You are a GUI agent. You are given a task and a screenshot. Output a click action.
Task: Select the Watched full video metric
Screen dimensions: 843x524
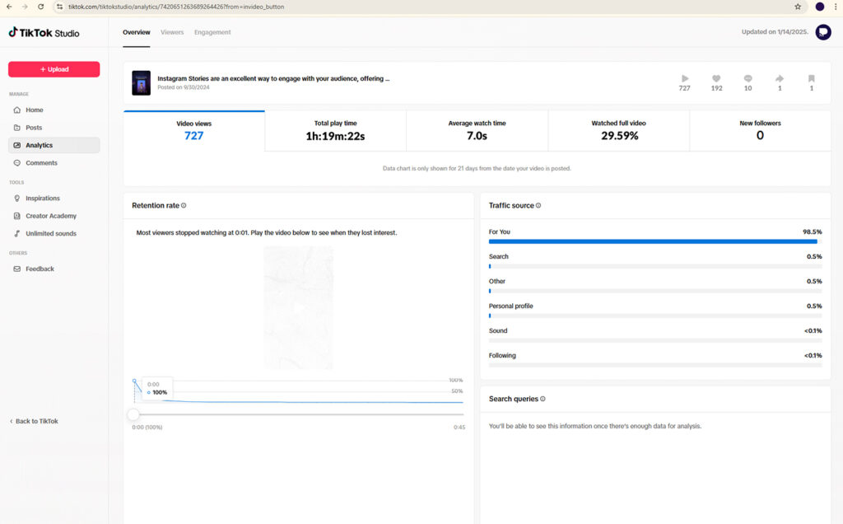pos(618,130)
